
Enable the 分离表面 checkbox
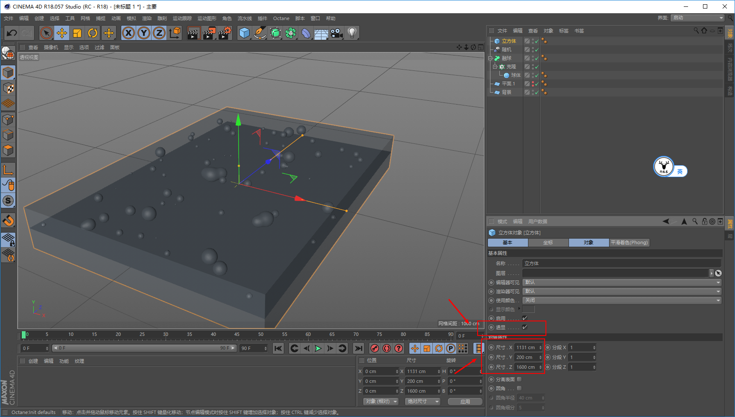(x=519, y=379)
